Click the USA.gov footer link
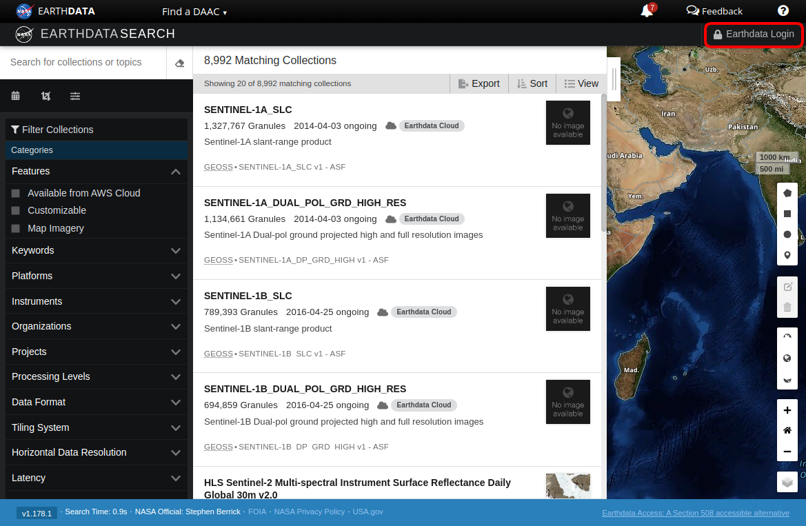 click(367, 512)
